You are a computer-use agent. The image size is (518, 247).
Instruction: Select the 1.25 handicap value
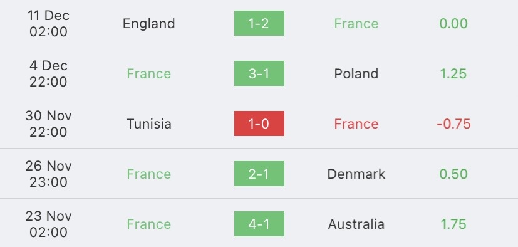click(x=453, y=73)
